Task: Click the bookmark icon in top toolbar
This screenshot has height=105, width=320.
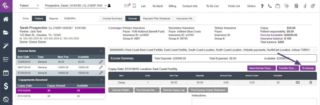Action: 134,6
